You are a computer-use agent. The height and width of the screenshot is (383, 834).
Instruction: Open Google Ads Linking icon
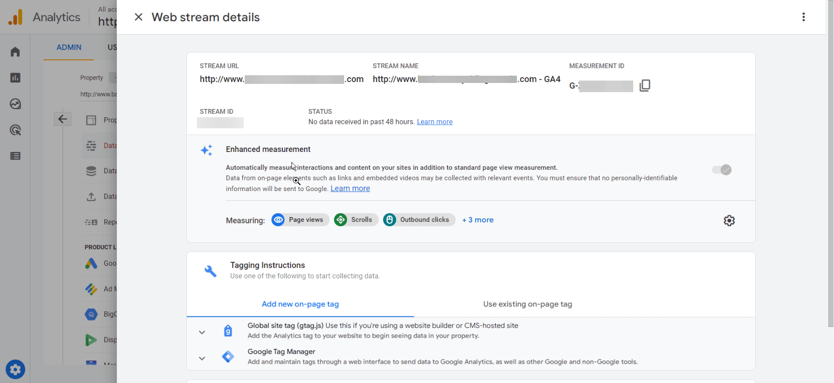(x=91, y=263)
